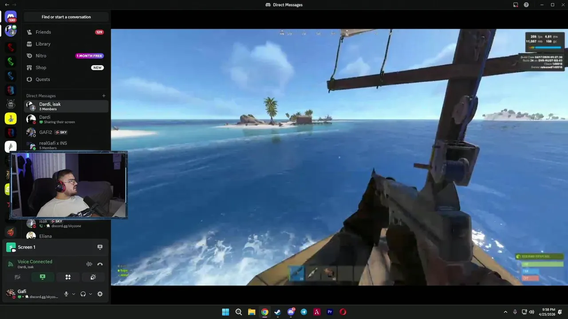Open Telegram from taskbar

(x=304, y=312)
